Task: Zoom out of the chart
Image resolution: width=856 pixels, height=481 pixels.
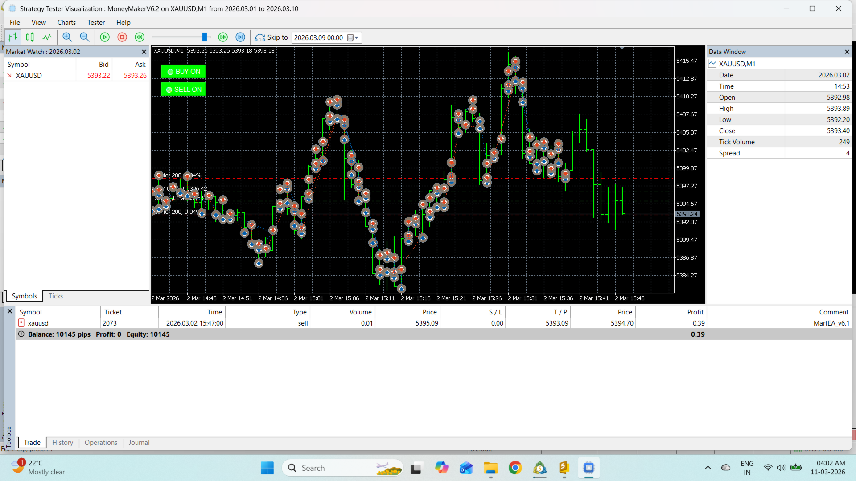Action: [84, 37]
